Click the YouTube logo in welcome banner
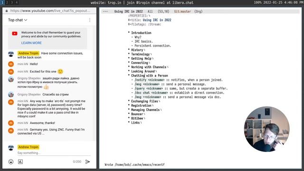The width and height of the screenshot is (304, 171). point(15,34)
